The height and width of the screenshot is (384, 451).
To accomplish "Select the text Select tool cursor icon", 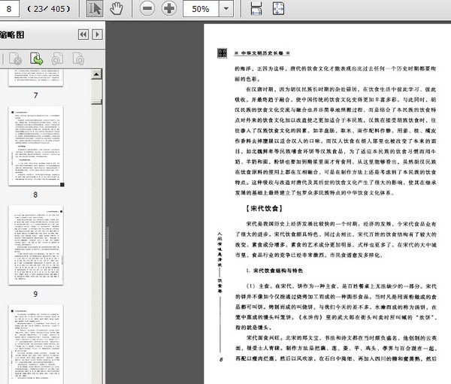I will 95,8.
